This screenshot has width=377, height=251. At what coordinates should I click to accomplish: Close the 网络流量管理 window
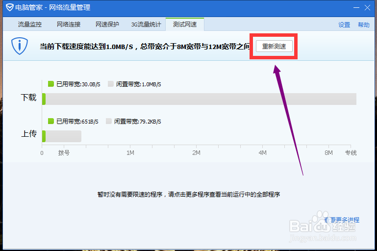(367, 8)
